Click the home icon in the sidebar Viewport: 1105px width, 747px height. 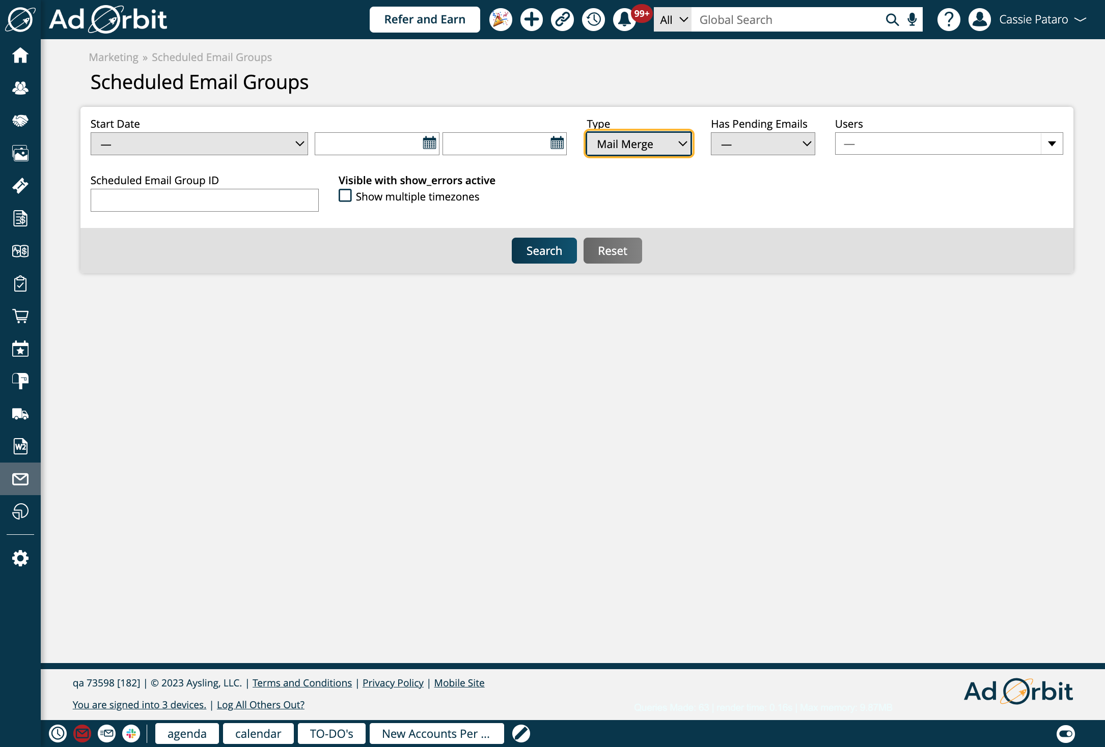[x=20, y=55]
